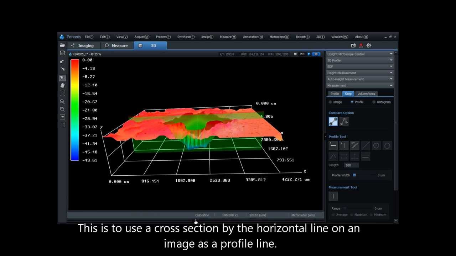Click the undo arrow in left toolbar
This screenshot has height=256, width=456.
[x=62, y=62]
